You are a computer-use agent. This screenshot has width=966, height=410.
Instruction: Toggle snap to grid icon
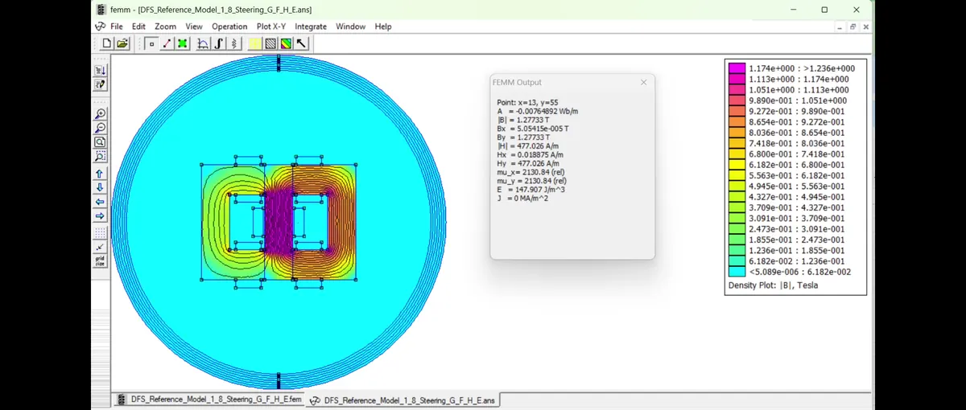click(101, 247)
